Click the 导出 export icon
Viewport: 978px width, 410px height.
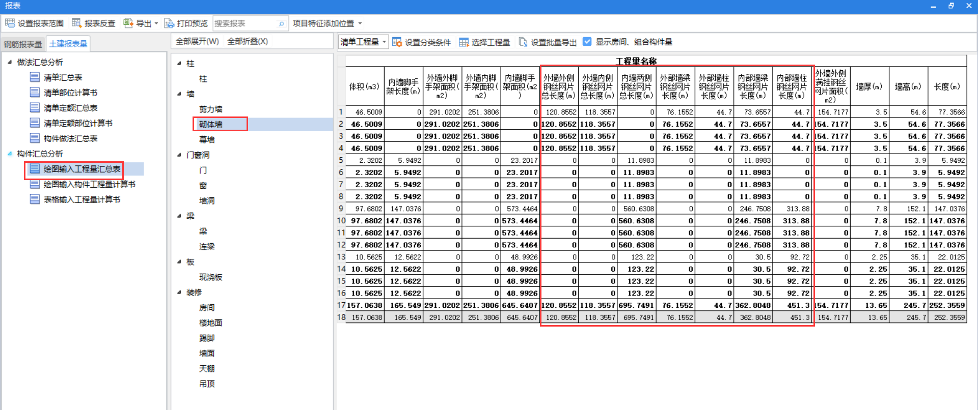[128, 23]
